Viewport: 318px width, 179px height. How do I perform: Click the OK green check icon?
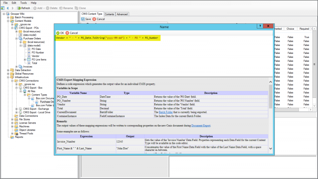click(x=58, y=33)
